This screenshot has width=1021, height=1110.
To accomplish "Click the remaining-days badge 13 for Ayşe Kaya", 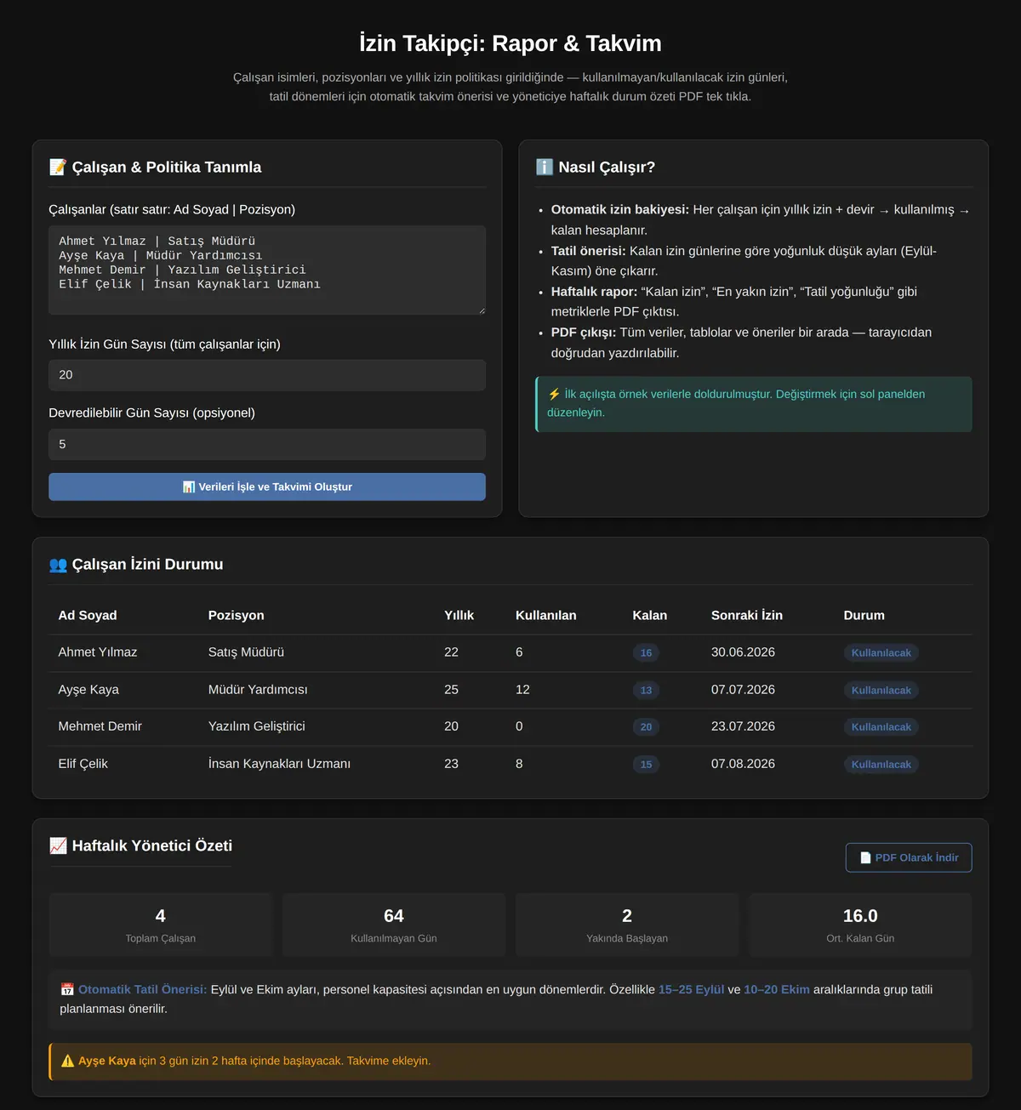I will coord(646,691).
